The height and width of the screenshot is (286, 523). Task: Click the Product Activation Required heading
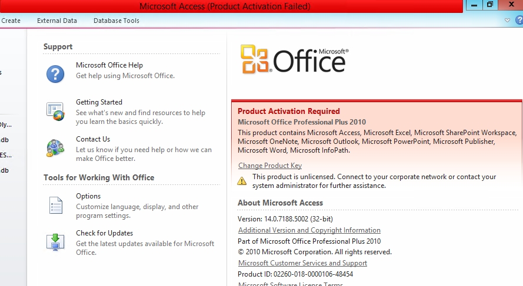pyautogui.click(x=289, y=111)
